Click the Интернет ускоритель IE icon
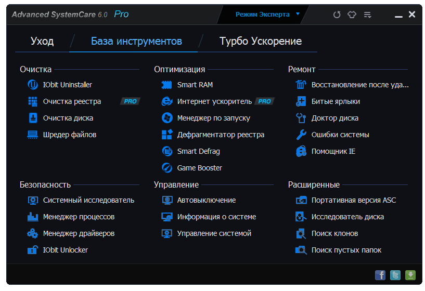 [167, 101]
